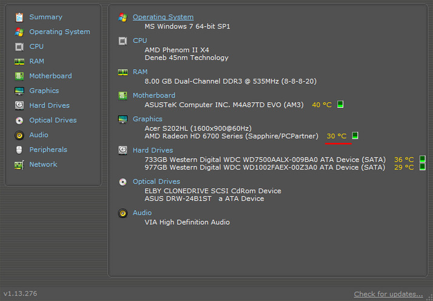
Task: Open Operating System section from sidebar
Action: (59, 31)
